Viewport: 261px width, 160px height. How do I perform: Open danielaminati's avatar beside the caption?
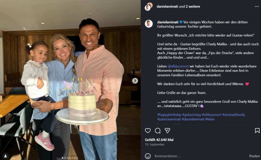pyautogui.click(x=149, y=24)
